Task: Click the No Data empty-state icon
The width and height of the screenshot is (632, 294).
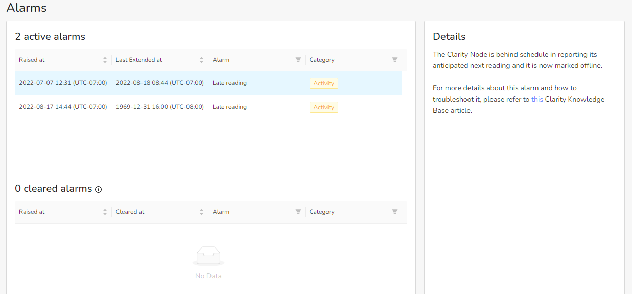Action: coord(208,256)
